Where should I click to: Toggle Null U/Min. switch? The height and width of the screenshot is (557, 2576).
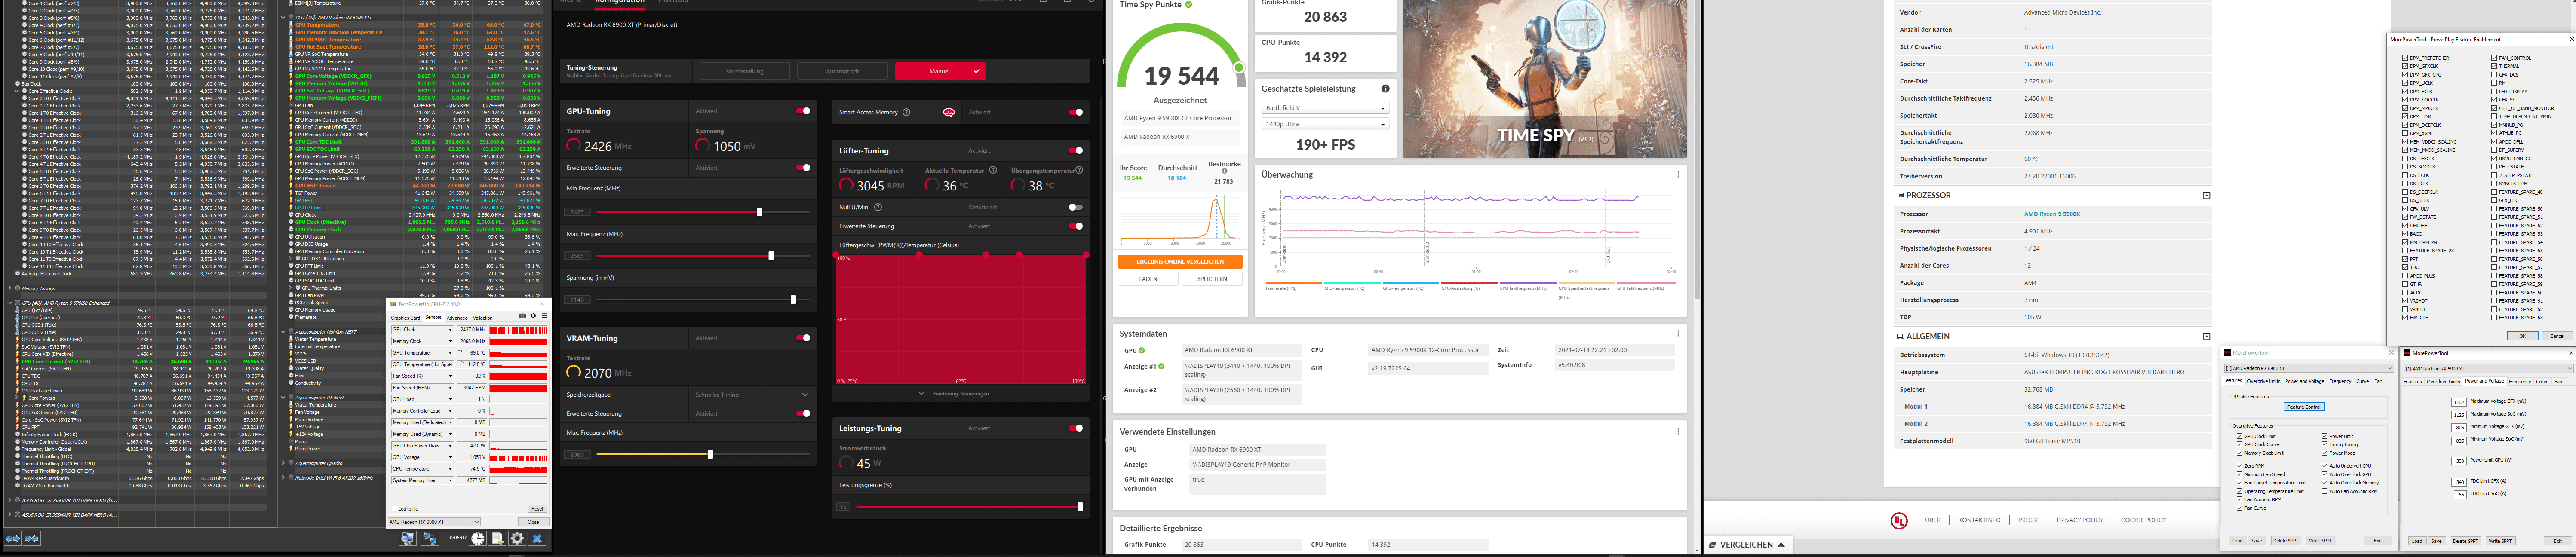click(1076, 207)
